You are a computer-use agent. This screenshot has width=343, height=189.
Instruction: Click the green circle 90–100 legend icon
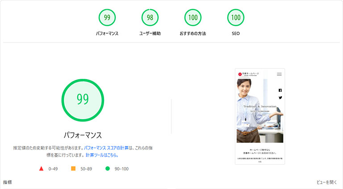[107, 168]
